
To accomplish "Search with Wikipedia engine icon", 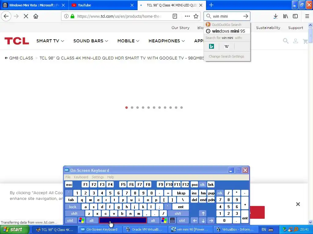I will coord(226,46).
